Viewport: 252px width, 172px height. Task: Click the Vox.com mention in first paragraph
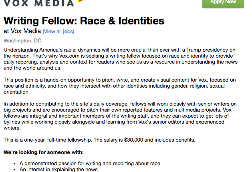coord(69,56)
